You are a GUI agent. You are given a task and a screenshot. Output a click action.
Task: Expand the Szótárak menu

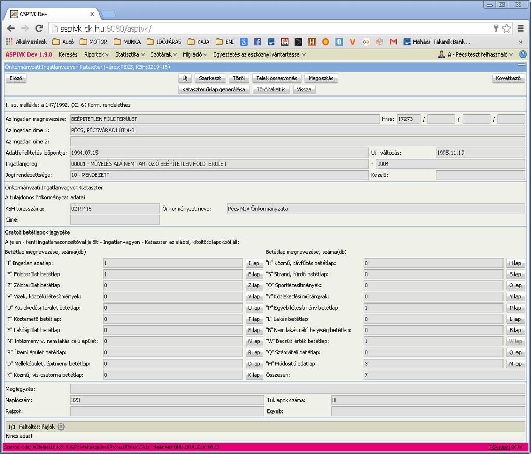(163, 54)
